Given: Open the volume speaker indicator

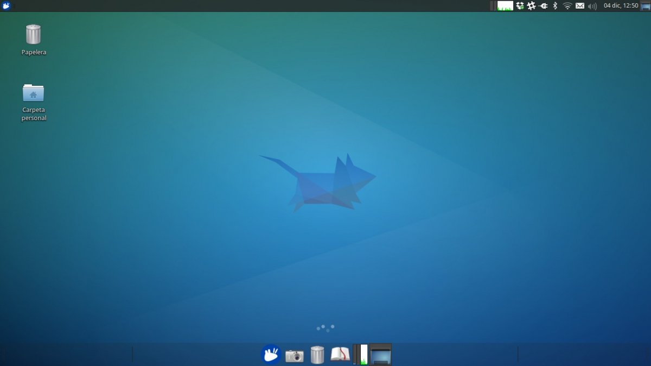Looking at the screenshot, I should (x=592, y=6).
